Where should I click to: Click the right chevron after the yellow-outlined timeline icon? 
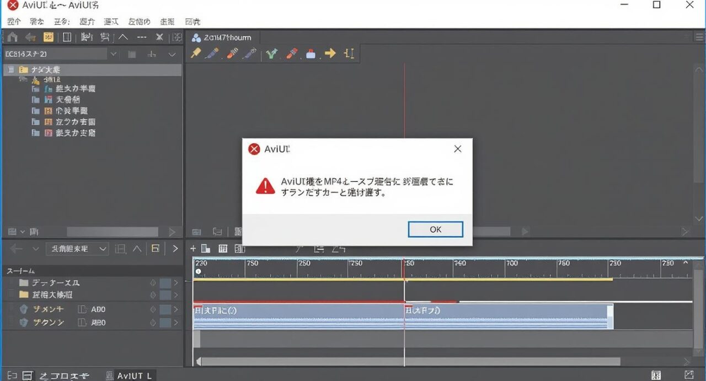[x=175, y=249]
